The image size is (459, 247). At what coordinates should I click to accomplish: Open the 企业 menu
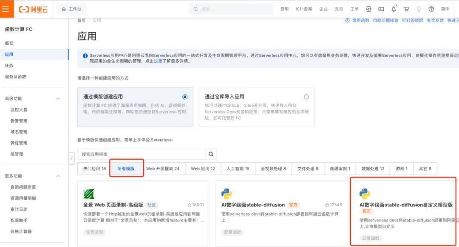323,9
